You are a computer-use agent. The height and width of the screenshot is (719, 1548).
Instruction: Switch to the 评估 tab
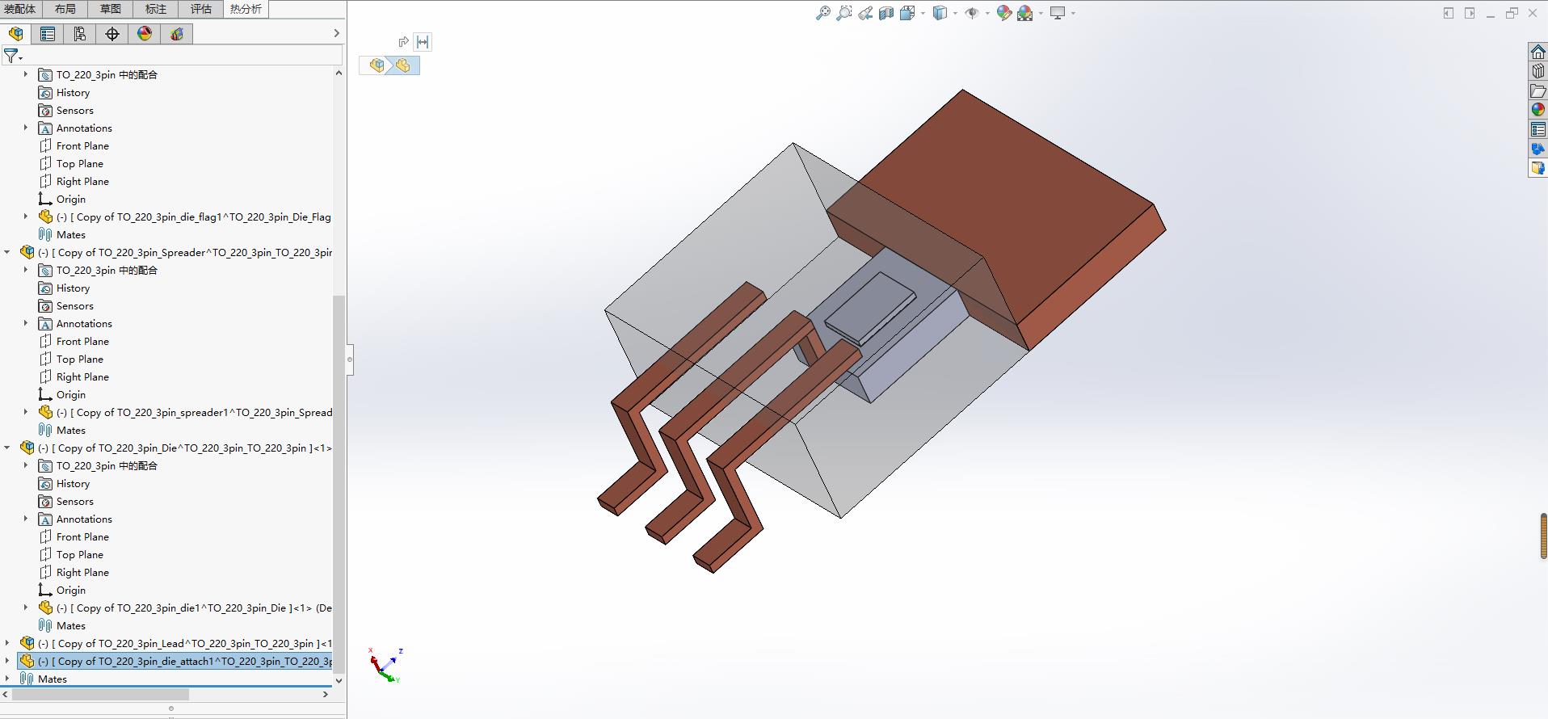[x=200, y=9]
